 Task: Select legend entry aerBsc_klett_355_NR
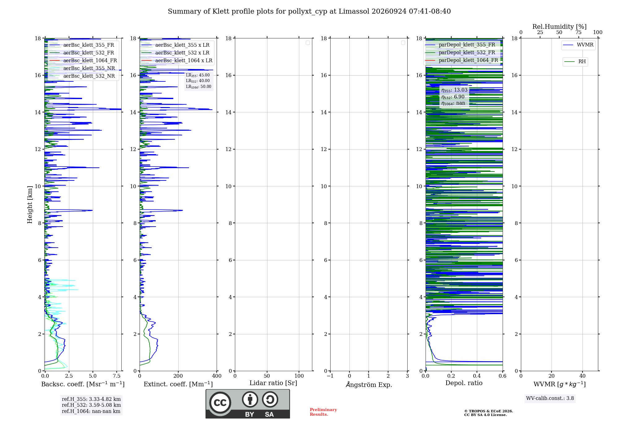point(82,68)
